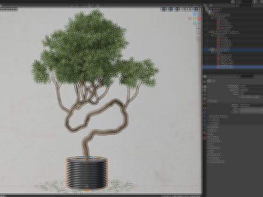Open the Object properties tab
Viewport: 263px width, 197px height.
point(204,108)
